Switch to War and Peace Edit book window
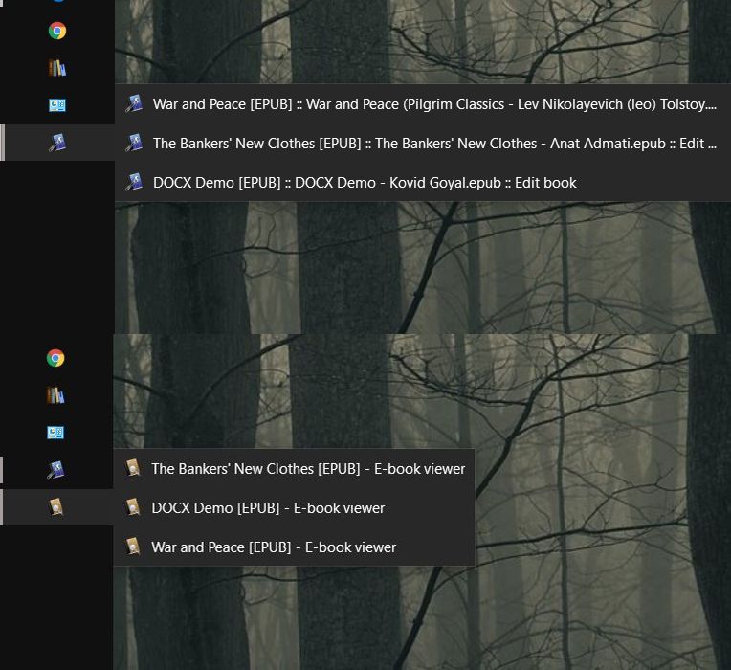Image resolution: width=731 pixels, height=670 pixels. pos(422,104)
